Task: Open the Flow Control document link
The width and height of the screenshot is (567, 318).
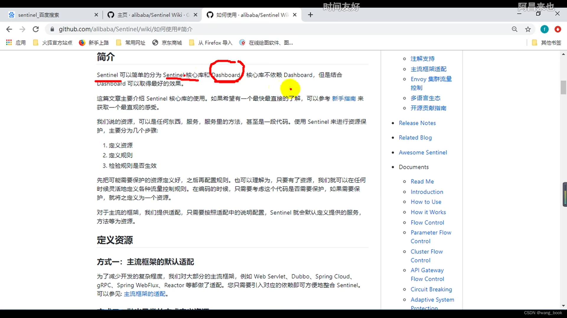Action: coord(427,222)
